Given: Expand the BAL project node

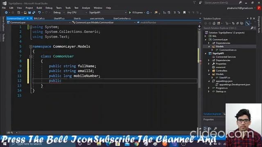Looking at the screenshot, I should (x=206, y=36).
